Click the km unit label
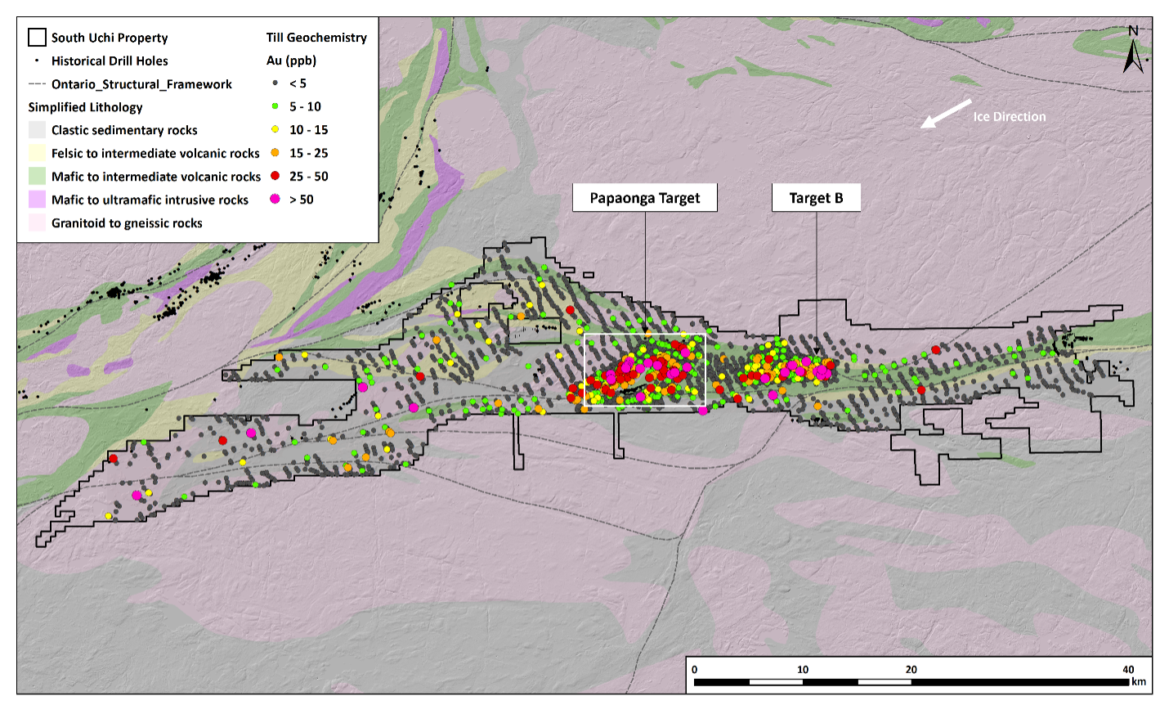Viewport: 1169px width, 714px height. (x=1139, y=682)
